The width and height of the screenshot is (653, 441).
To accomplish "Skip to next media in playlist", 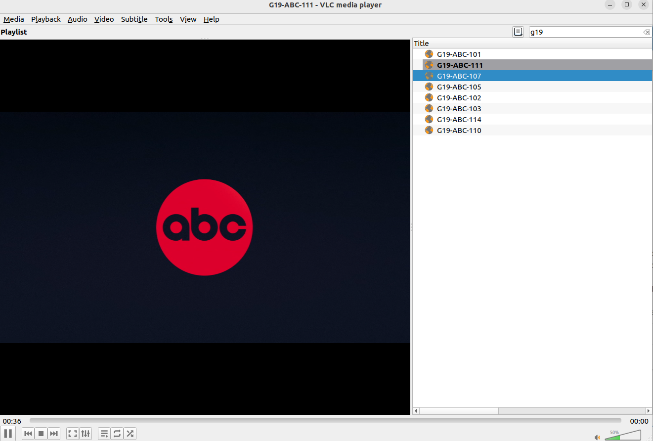I will [x=54, y=434].
